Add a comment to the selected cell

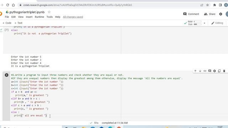pyautogui.click(x=210, y=71)
